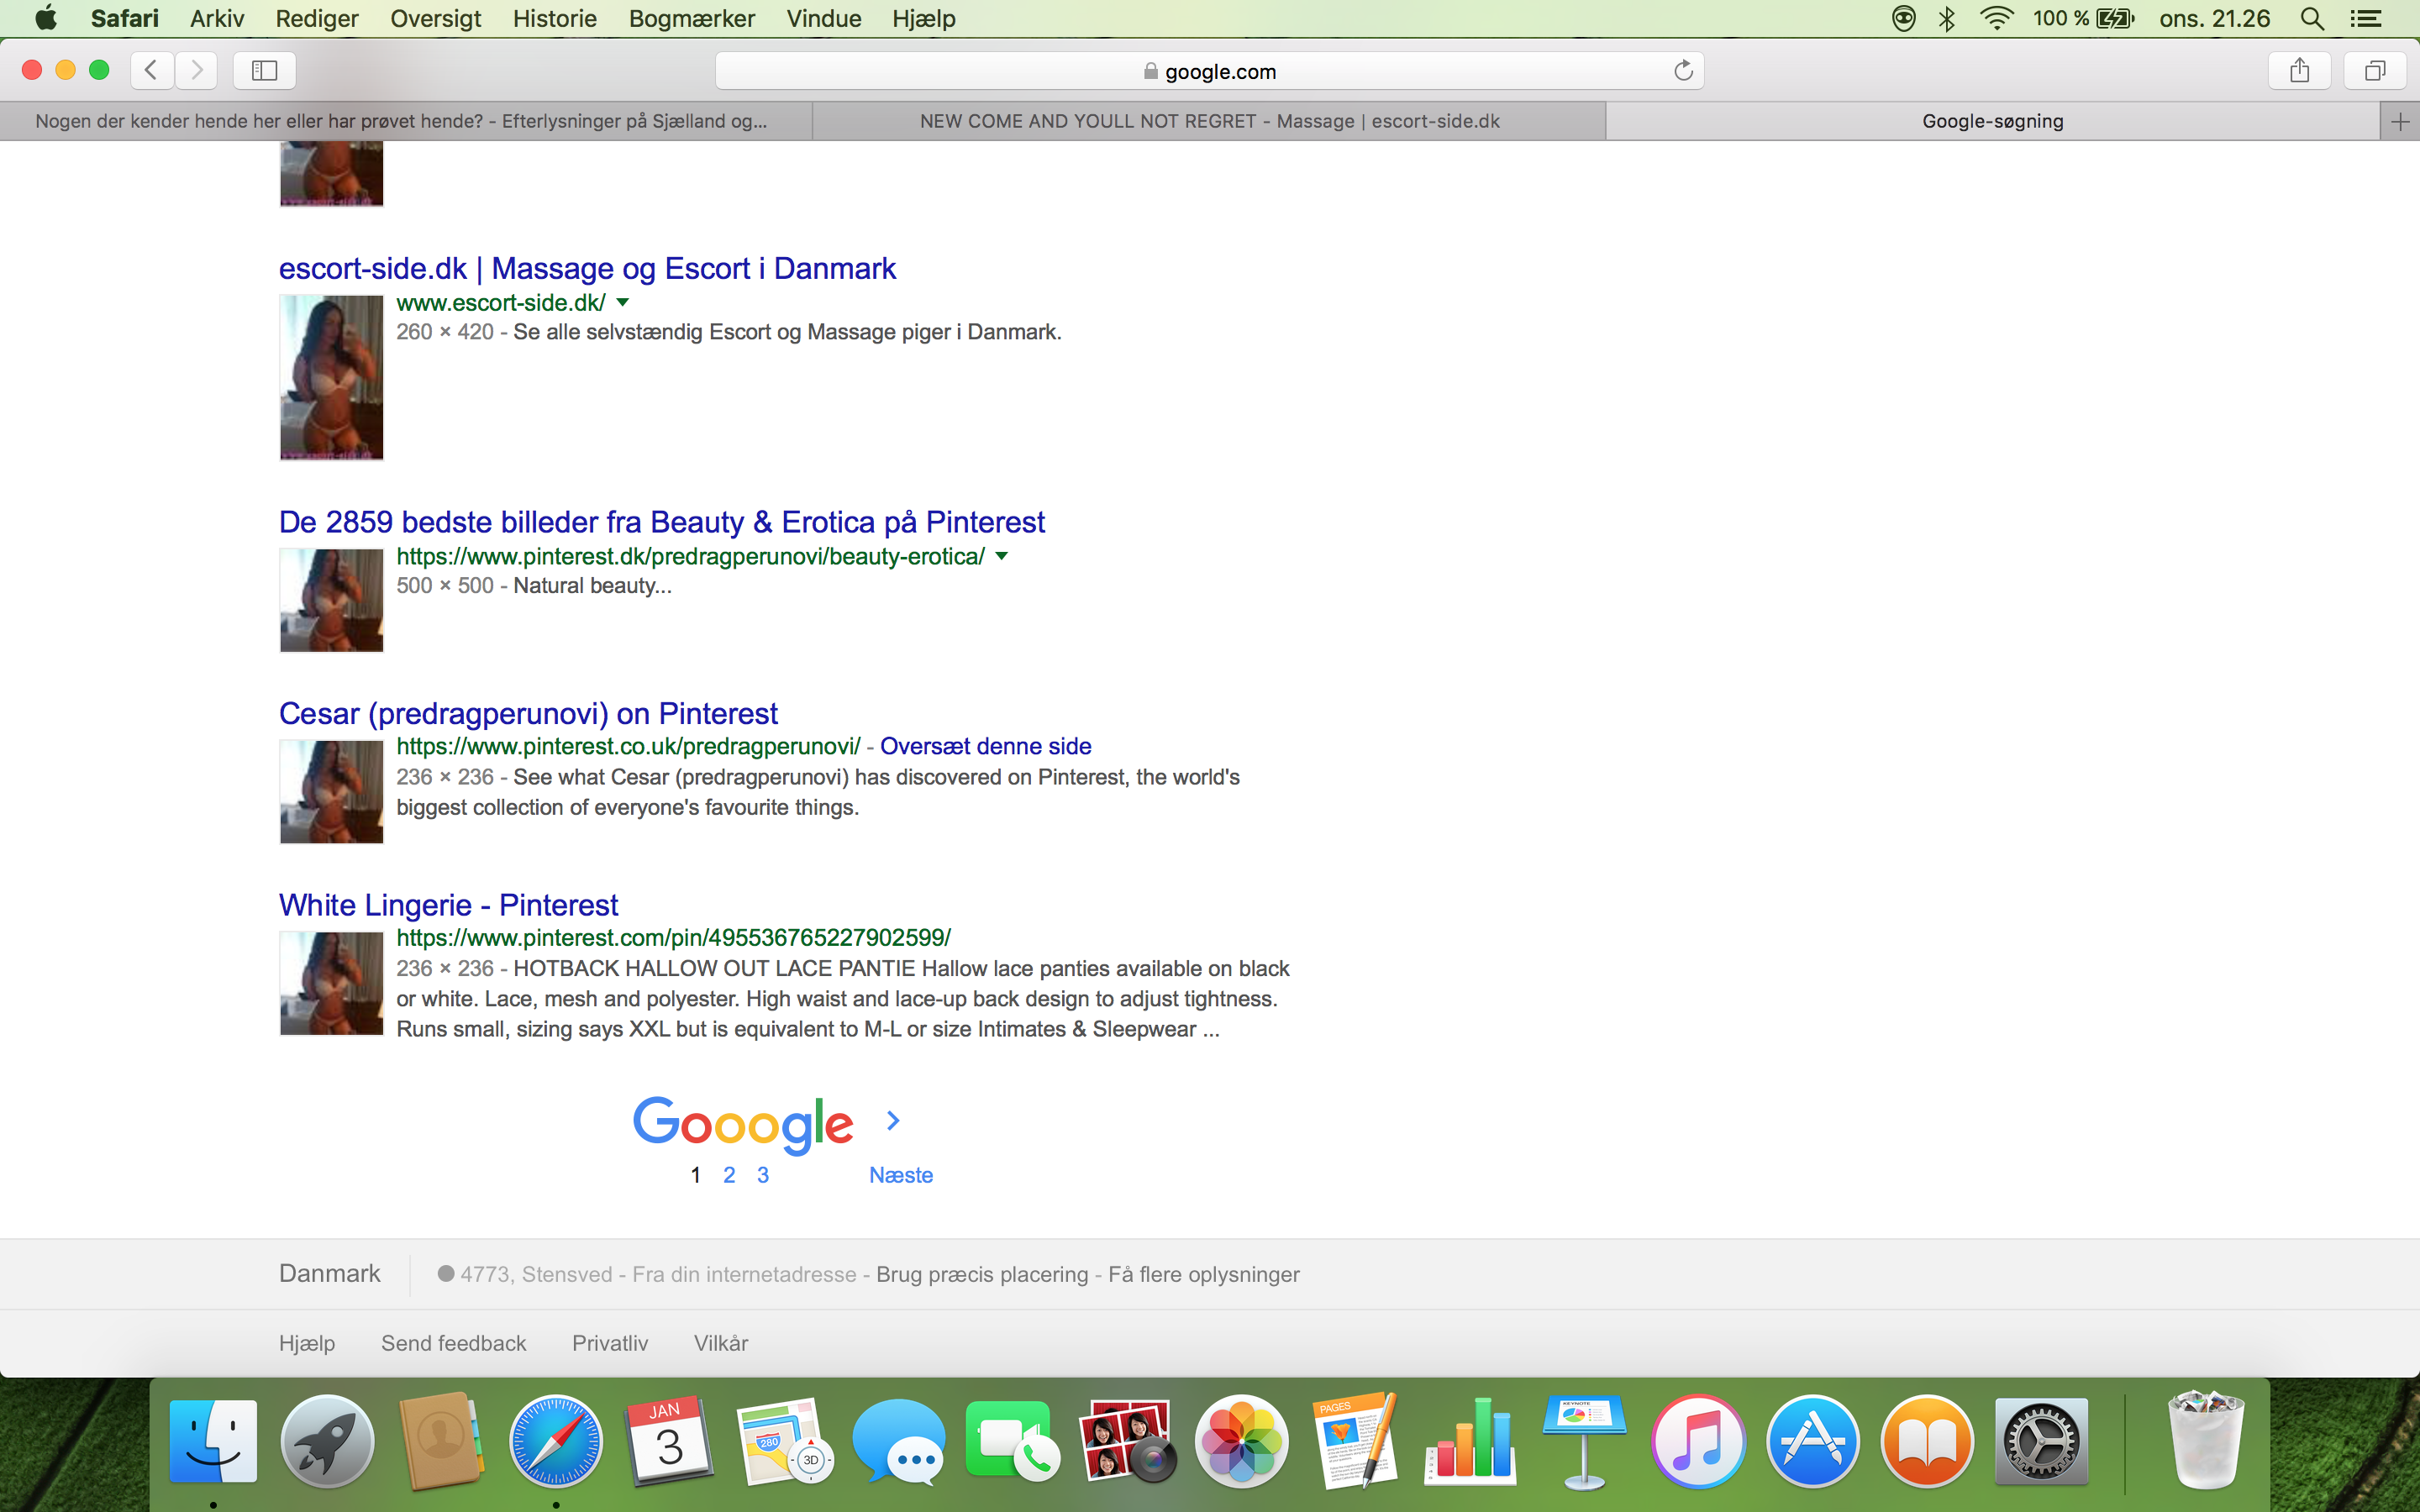The height and width of the screenshot is (1512, 2420).
Task: Switch to the 'Nogen der kender hende' tab
Action: [406, 122]
